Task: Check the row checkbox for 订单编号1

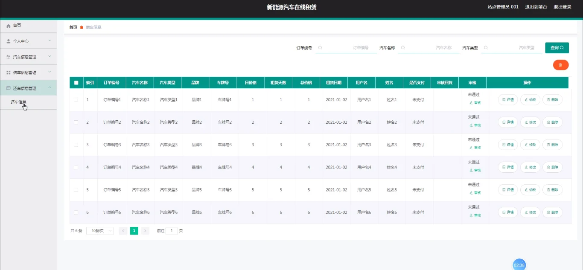Action: (x=76, y=100)
